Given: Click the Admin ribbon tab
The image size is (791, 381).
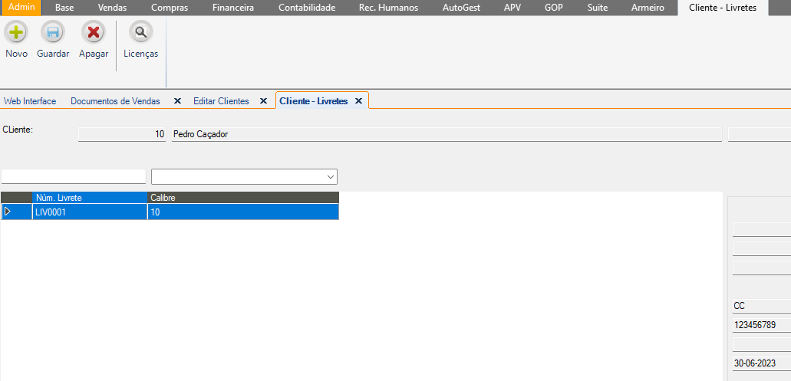Looking at the screenshot, I should 21,7.
